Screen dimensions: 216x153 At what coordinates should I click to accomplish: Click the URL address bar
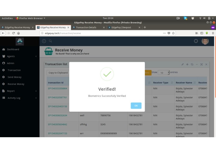pyautogui.click(x=102, y=33)
